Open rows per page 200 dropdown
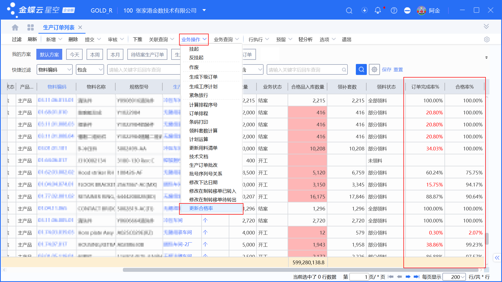The image size is (502, 282). coord(454,277)
